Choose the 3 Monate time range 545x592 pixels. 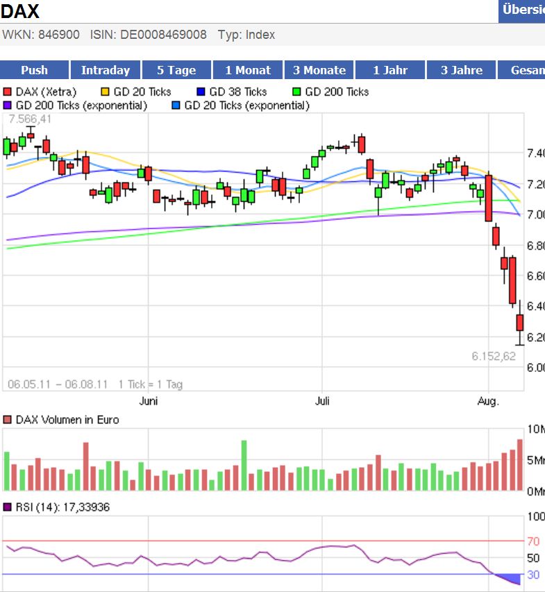click(x=319, y=70)
